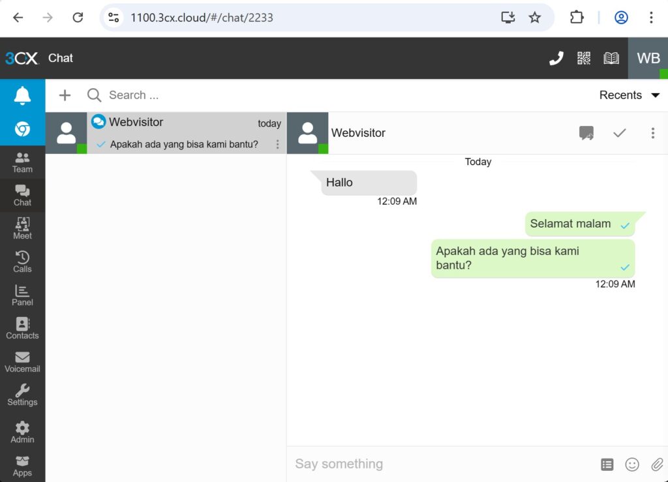Check Voicemail from the sidebar
Screen dimensions: 668x482
click(x=22, y=361)
